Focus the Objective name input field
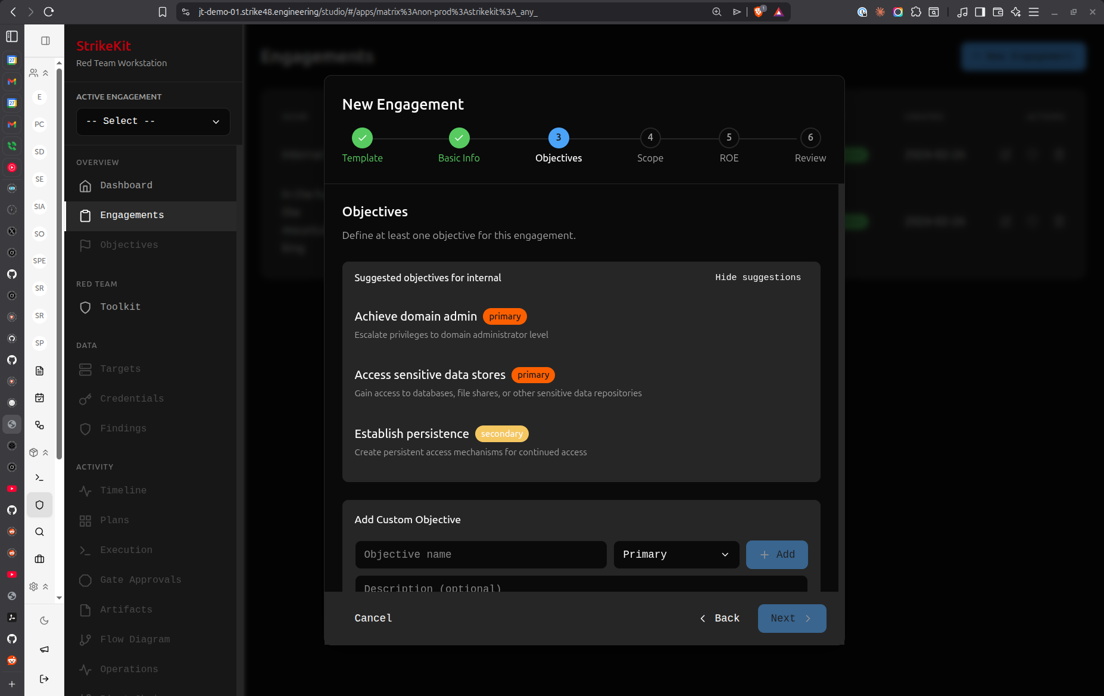This screenshot has height=696, width=1104. [x=481, y=555]
